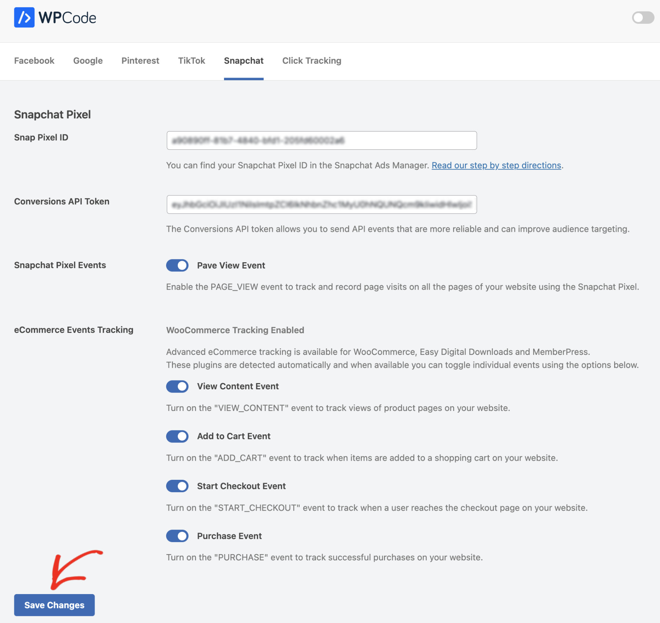Click the Add to Cart Event label
Viewport: 660px width, 623px height.
pos(234,436)
